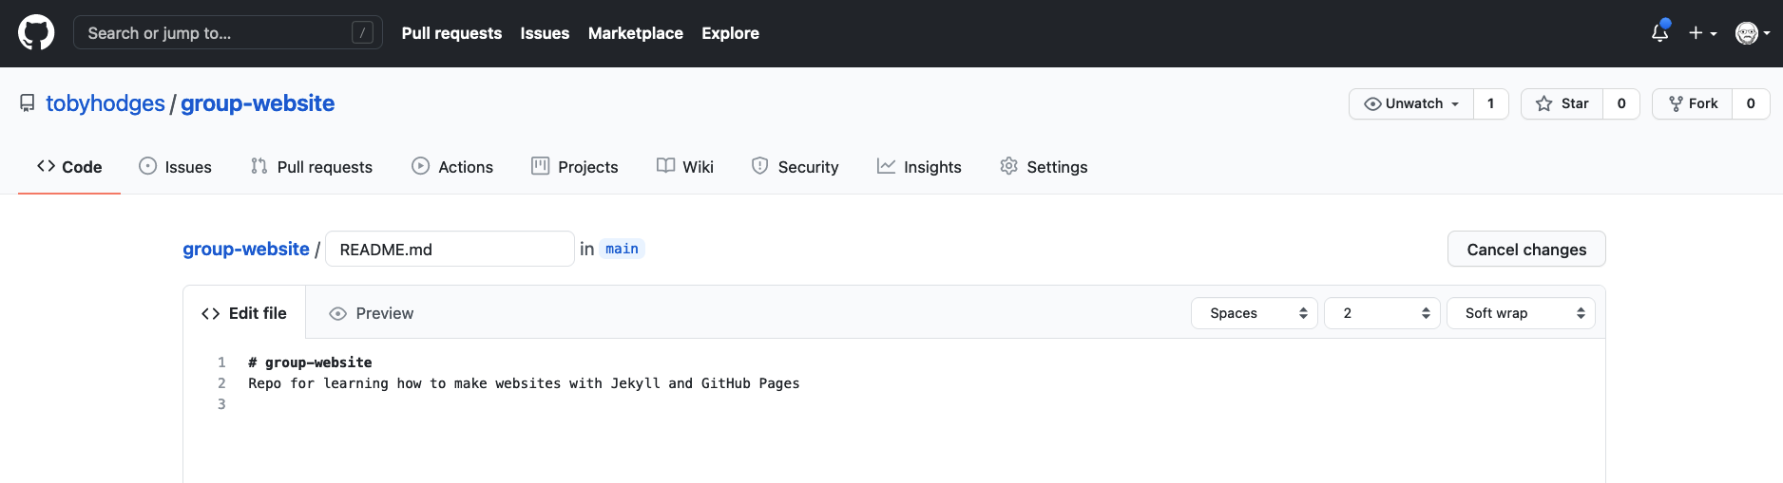Open the notifications bell
1783x483 pixels.
pos(1659,33)
